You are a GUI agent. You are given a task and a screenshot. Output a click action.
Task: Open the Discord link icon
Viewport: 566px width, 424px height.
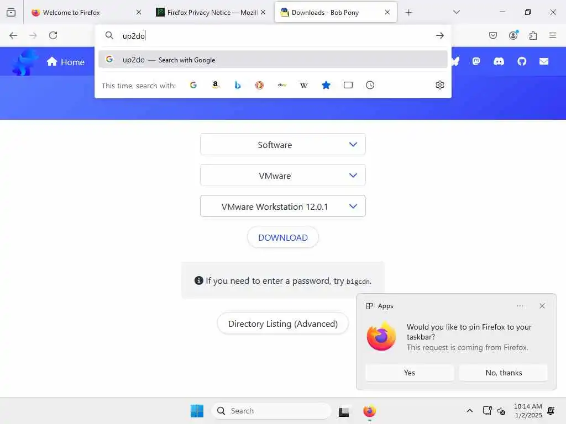(x=499, y=62)
